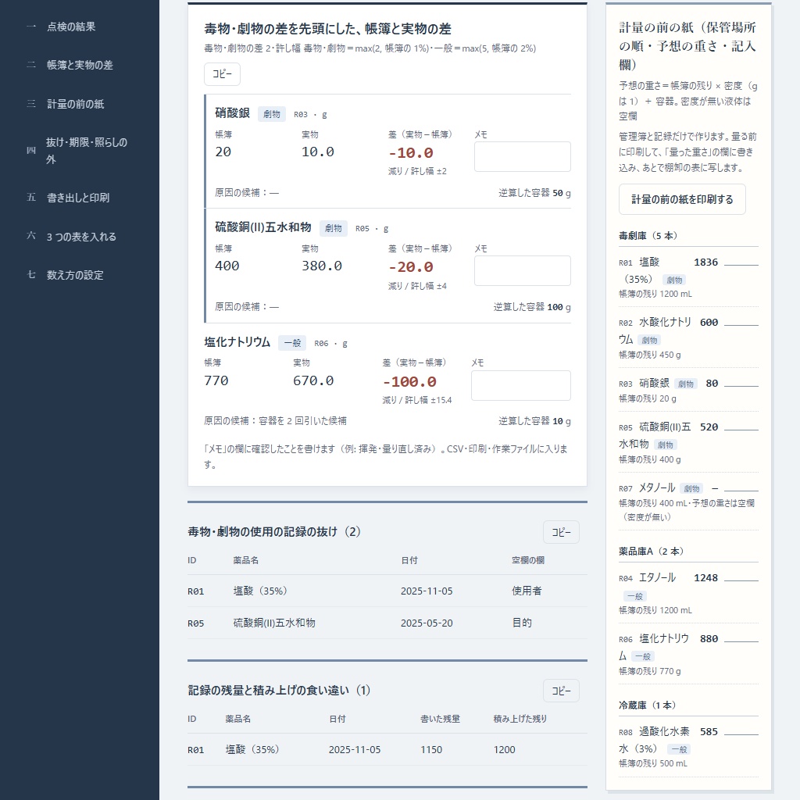Image resolution: width=800 pixels, height=800 pixels.
Task: Click 計量の前の紙を印刷する button
Action: pyautogui.click(x=682, y=199)
